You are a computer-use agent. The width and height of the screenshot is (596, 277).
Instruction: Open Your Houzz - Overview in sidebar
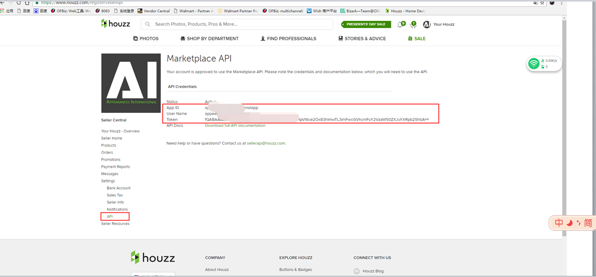120,131
